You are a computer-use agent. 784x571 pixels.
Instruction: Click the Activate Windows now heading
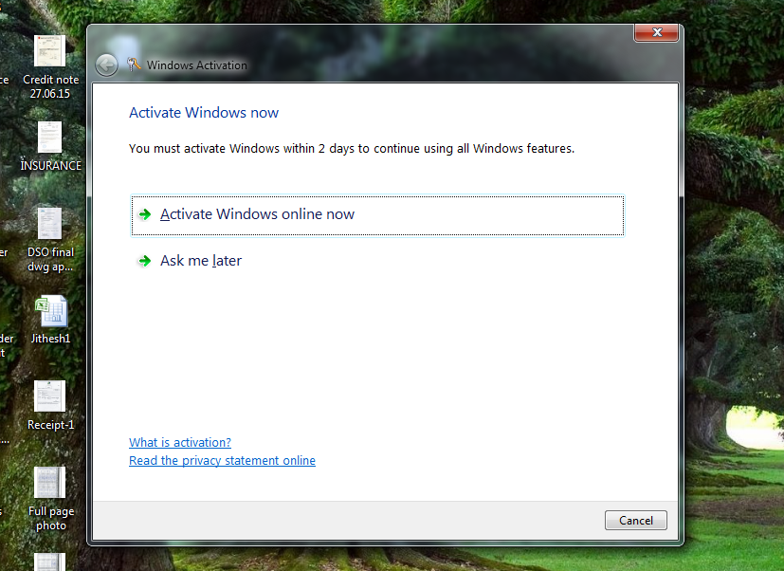point(204,113)
